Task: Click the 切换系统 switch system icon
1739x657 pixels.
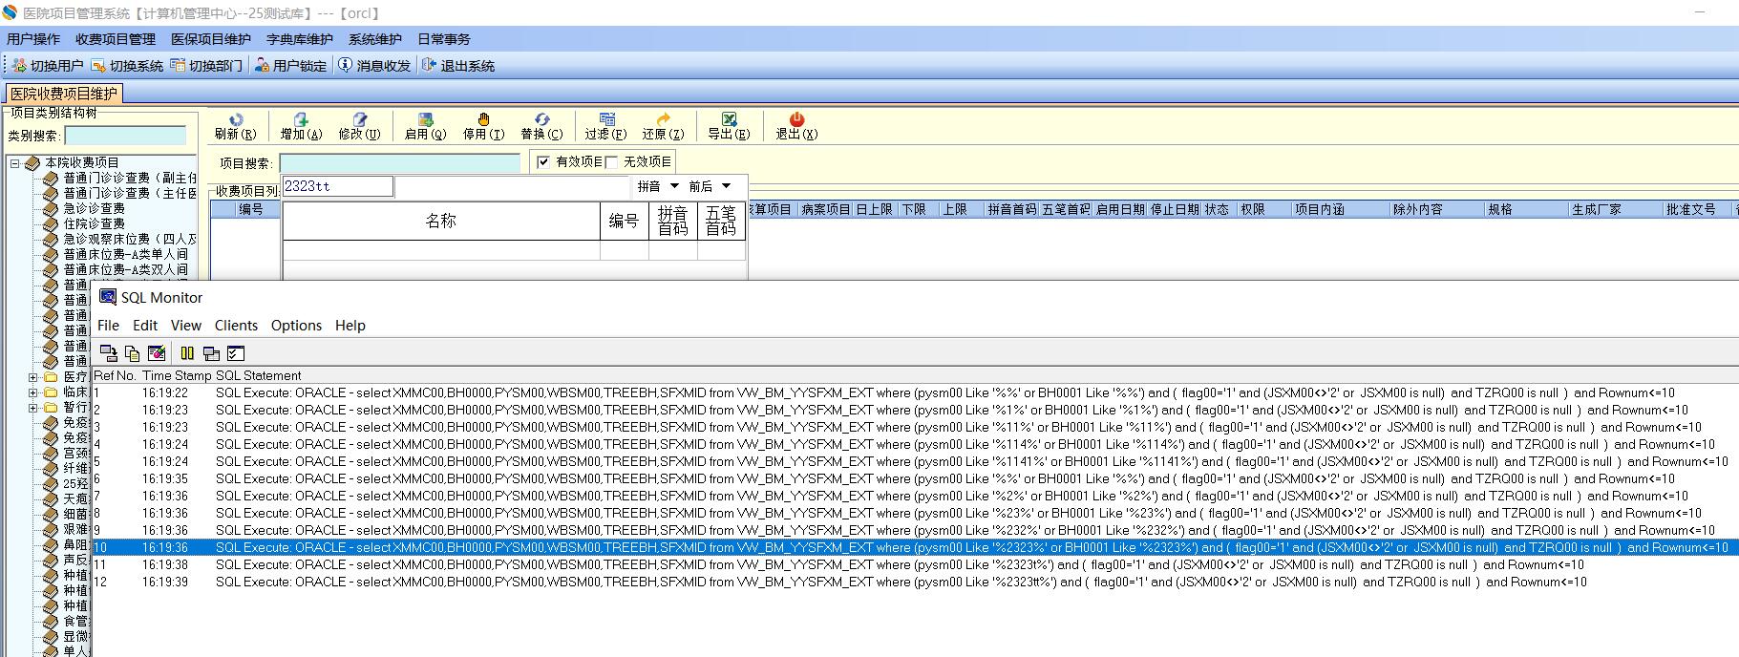Action: point(98,66)
